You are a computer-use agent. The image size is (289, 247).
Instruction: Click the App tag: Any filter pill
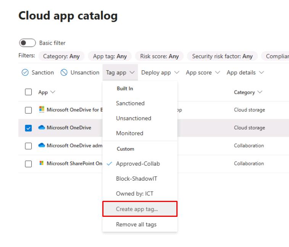tap(110, 56)
